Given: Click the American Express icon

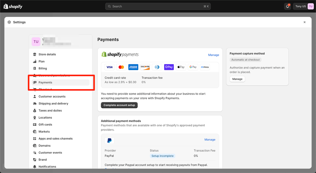Looking at the screenshot, I should [133, 67].
